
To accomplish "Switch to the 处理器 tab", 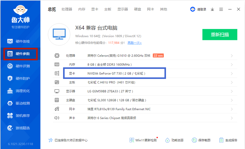I will click(67, 9).
